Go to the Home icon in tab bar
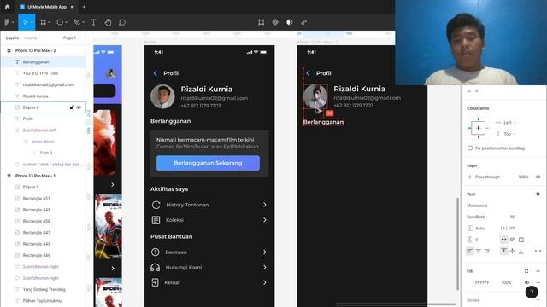This screenshot has height=307, width=547. [x=8, y=7]
